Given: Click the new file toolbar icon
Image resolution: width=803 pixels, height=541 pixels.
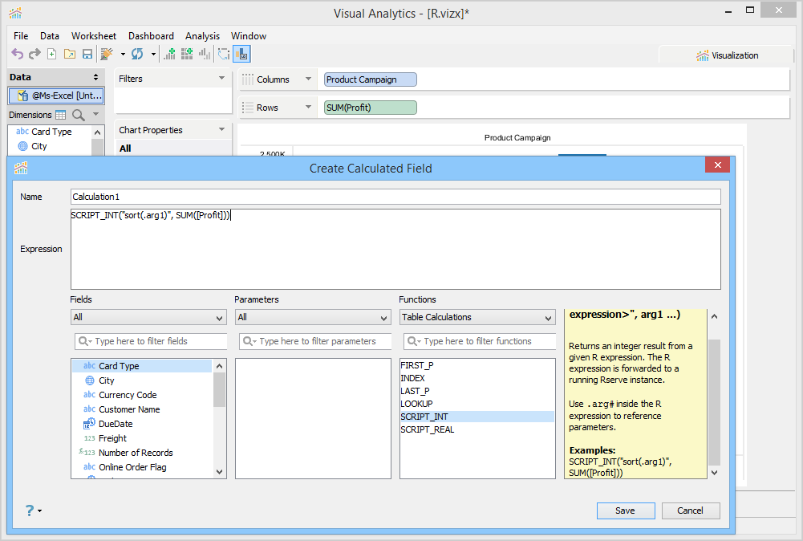Looking at the screenshot, I should click(x=52, y=54).
